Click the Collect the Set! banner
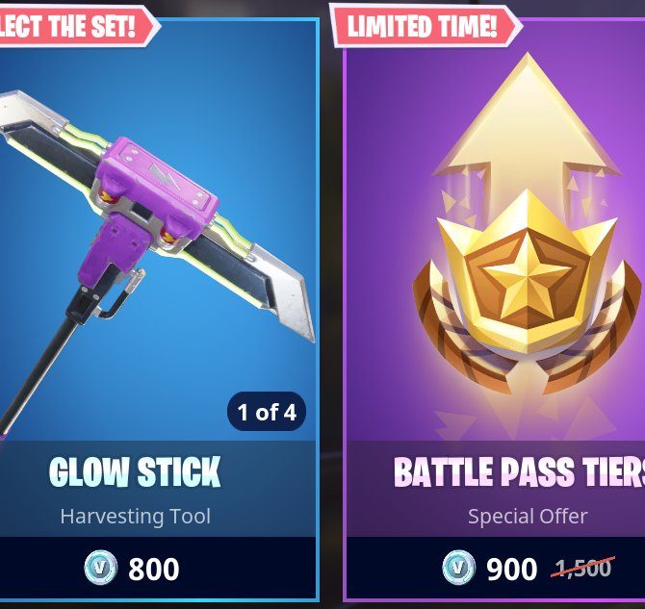Viewport: 645px width, 609px height. [x=79, y=26]
